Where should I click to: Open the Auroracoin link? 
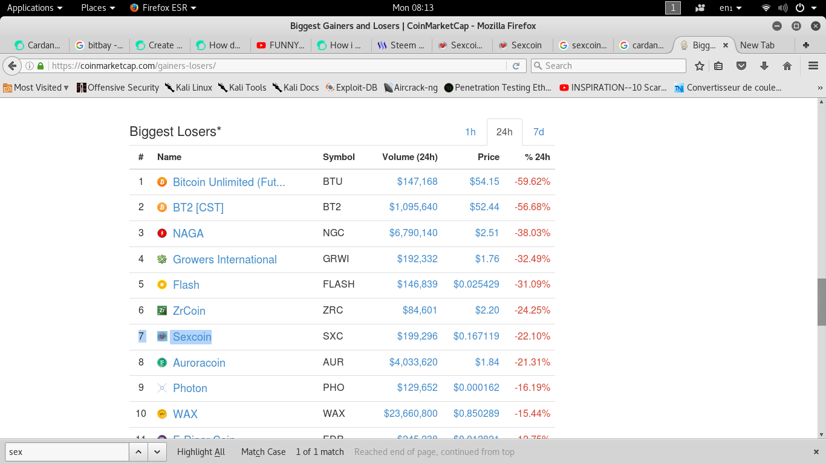pos(199,362)
